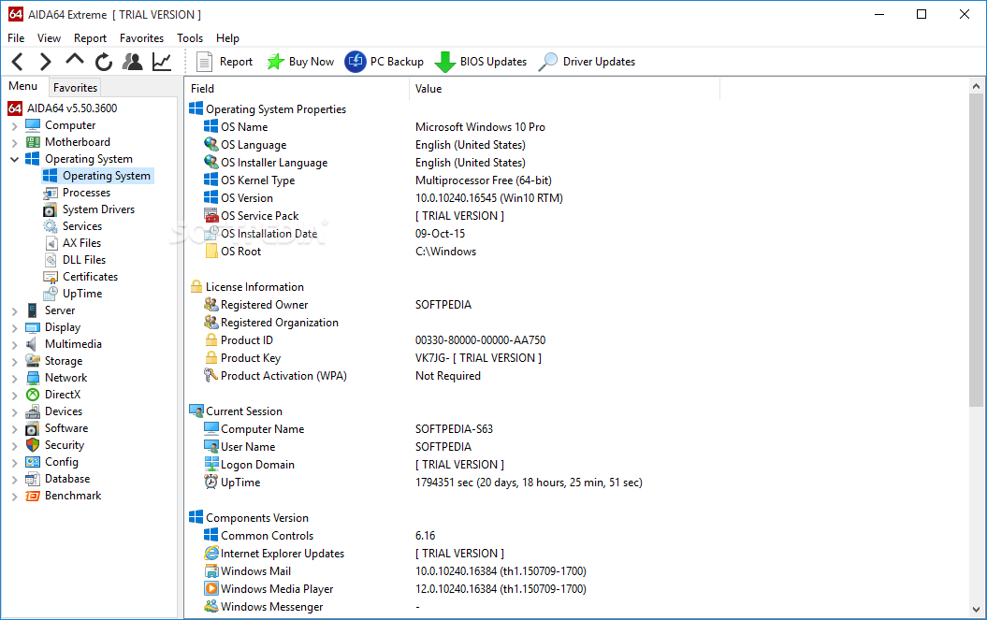Select UpTime row in Current Session
Screen dimensions: 987x620
(451, 483)
